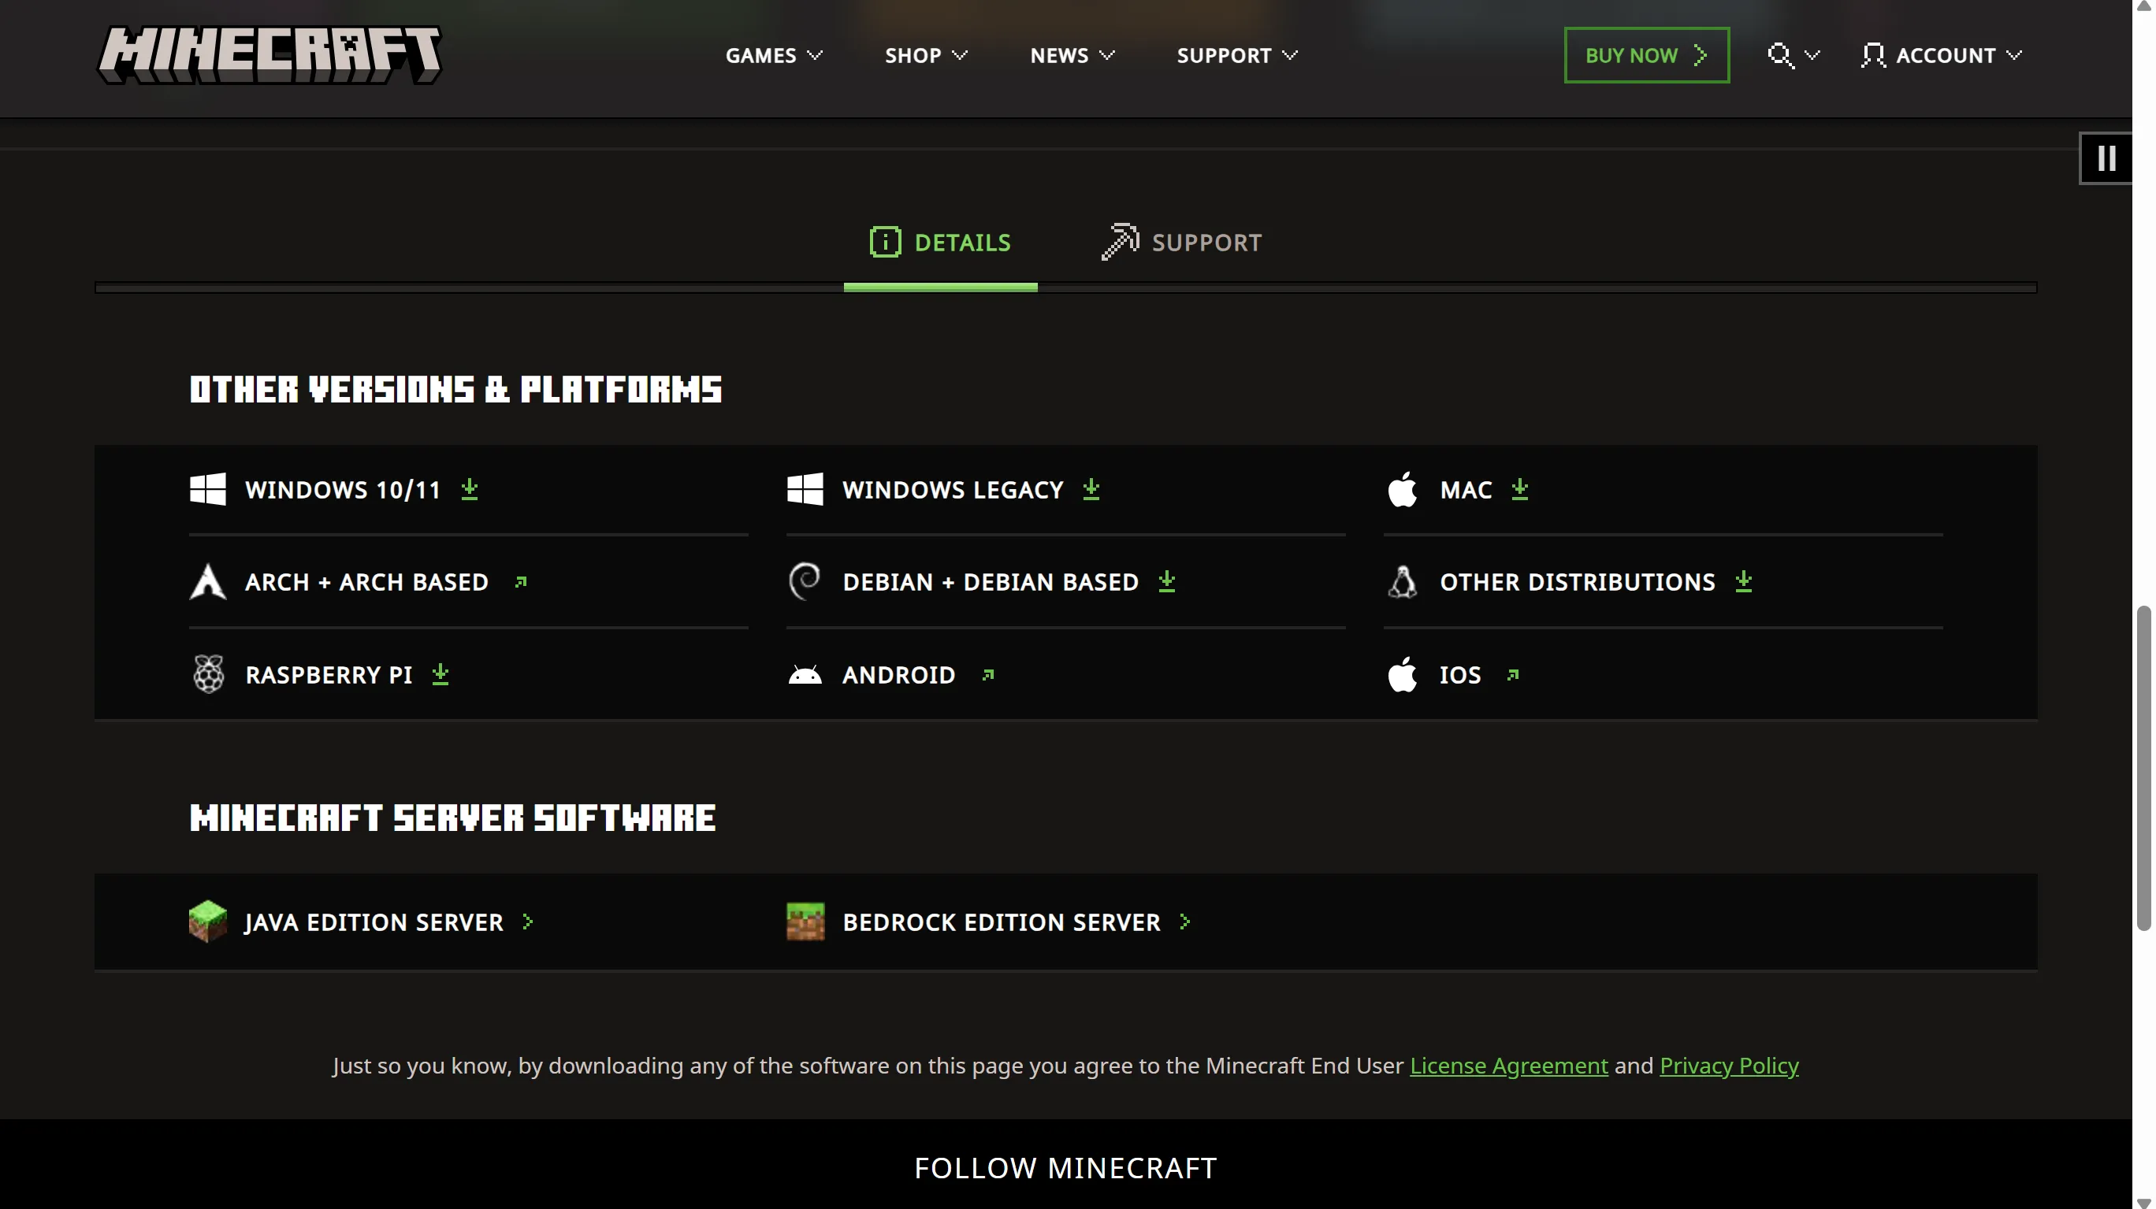Switch to the Support tab
Viewport: 2156px width, 1209px height.
[x=1181, y=243]
